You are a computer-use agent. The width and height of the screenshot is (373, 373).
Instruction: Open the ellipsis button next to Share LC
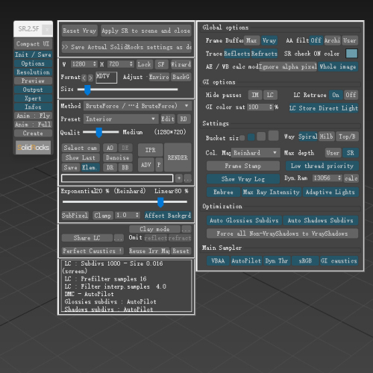coord(119,238)
